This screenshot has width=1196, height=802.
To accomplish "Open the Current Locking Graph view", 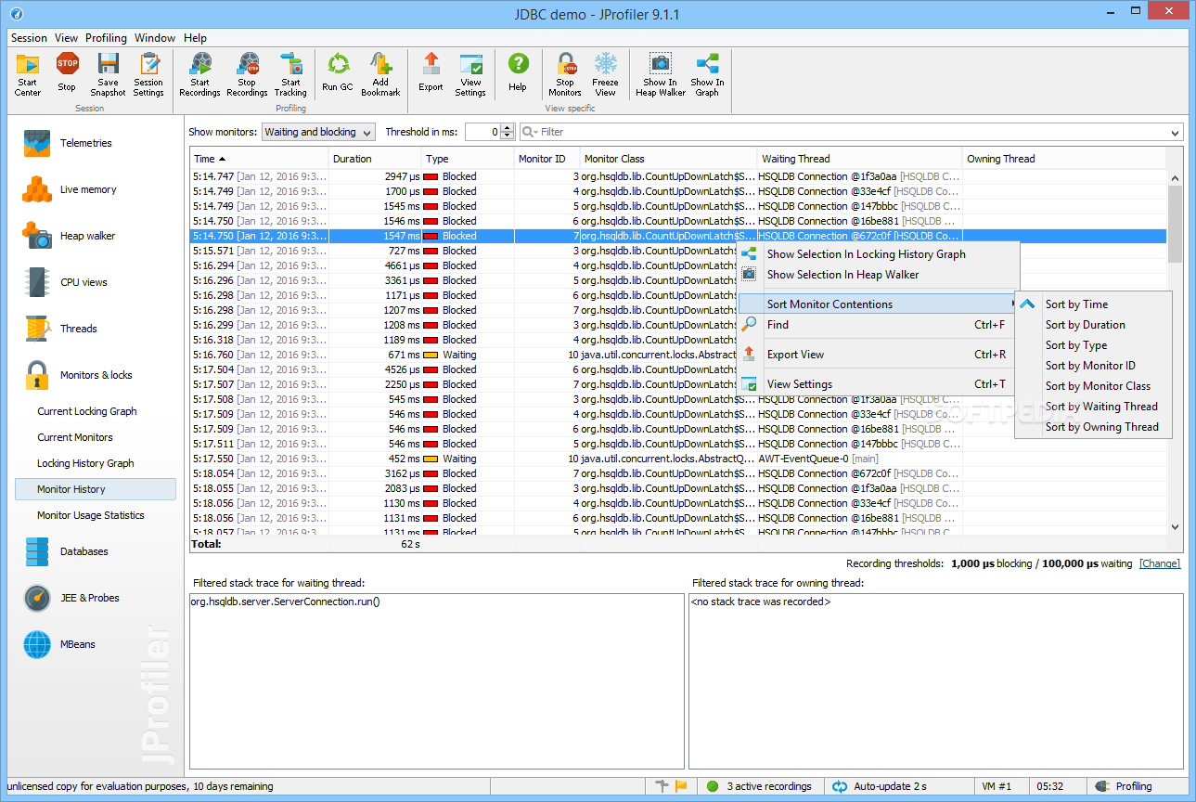I will pyautogui.click(x=87, y=411).
